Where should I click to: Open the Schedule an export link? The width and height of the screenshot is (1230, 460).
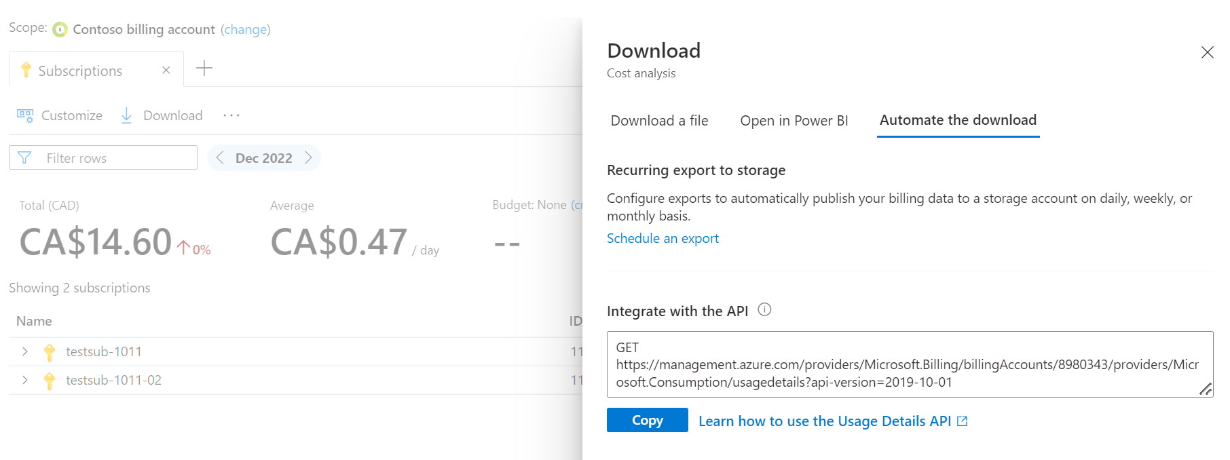click(x=663, y=238)
